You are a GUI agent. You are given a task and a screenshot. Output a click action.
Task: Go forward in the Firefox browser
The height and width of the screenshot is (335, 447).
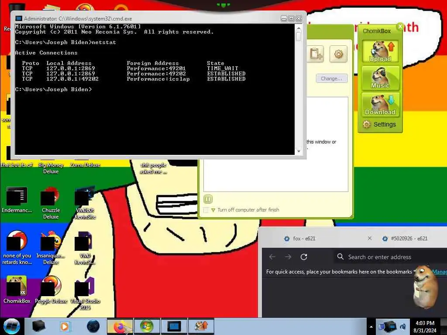pyautogui.click(x=288, y=257)
